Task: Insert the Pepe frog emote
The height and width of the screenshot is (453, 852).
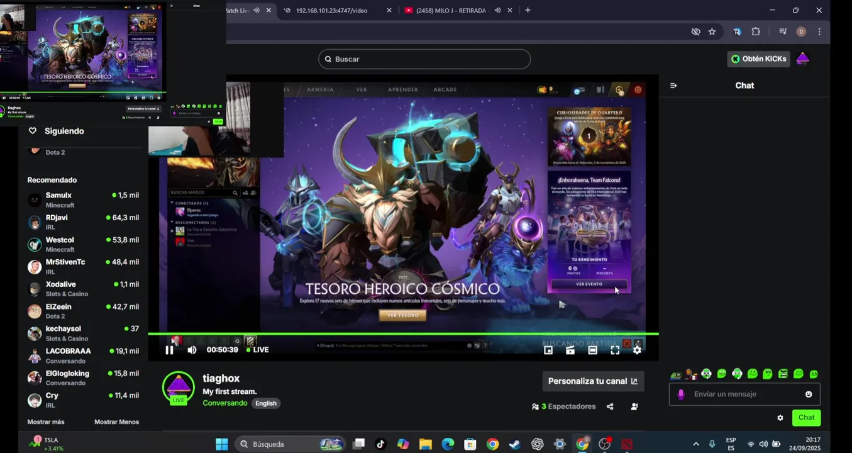Action: tap(676, 374)
